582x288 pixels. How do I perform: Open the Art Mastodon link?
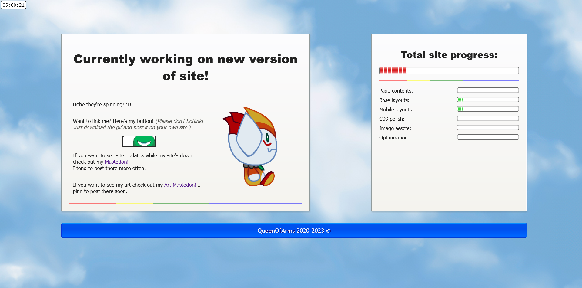pos(180,185)
